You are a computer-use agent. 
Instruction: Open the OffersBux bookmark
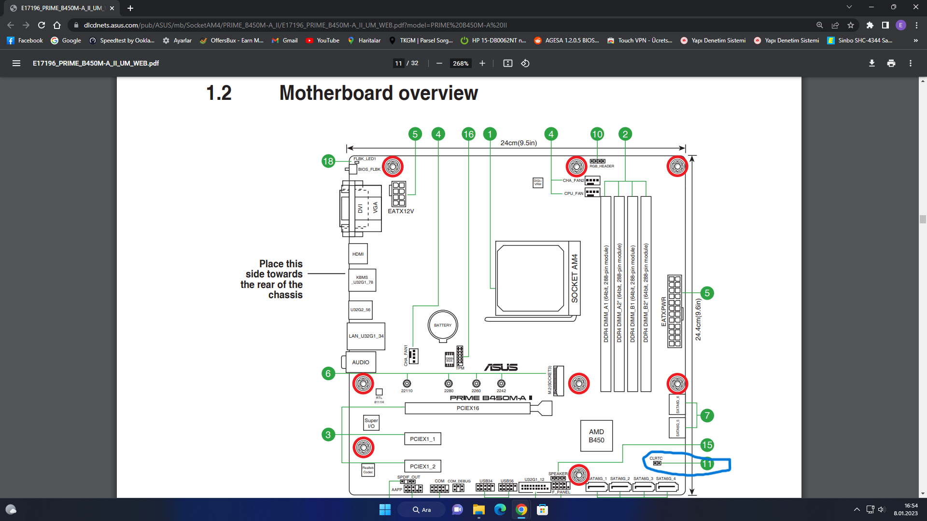[x=231, y=41]
